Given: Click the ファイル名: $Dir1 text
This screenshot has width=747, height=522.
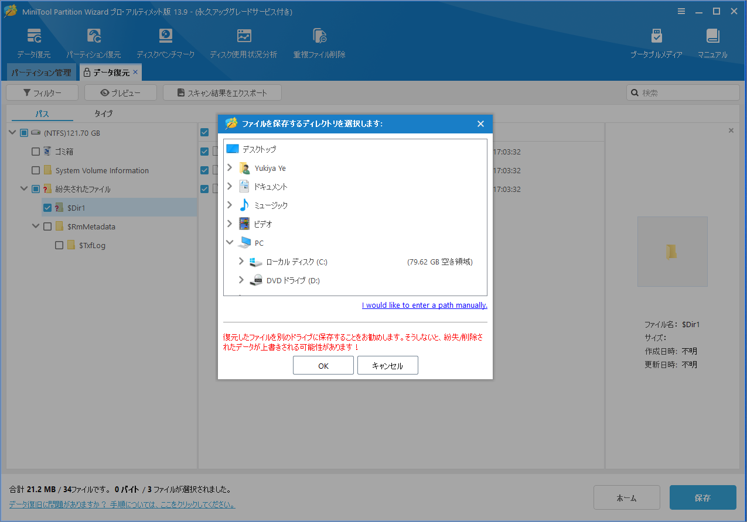Looking at the screenshot, I should (x=672, y=324).
